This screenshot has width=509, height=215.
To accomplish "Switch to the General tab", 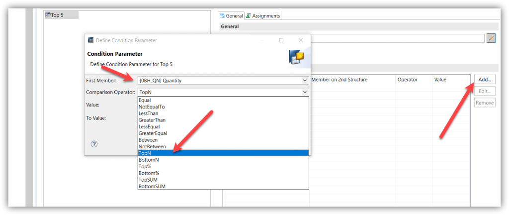I will point(231,15).
